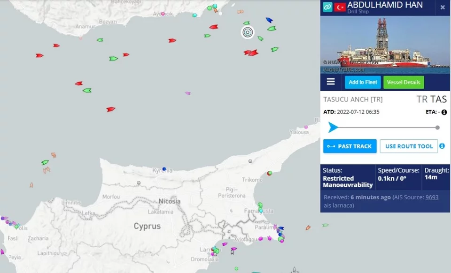Open Vessel Details

[x=404, y=82]
